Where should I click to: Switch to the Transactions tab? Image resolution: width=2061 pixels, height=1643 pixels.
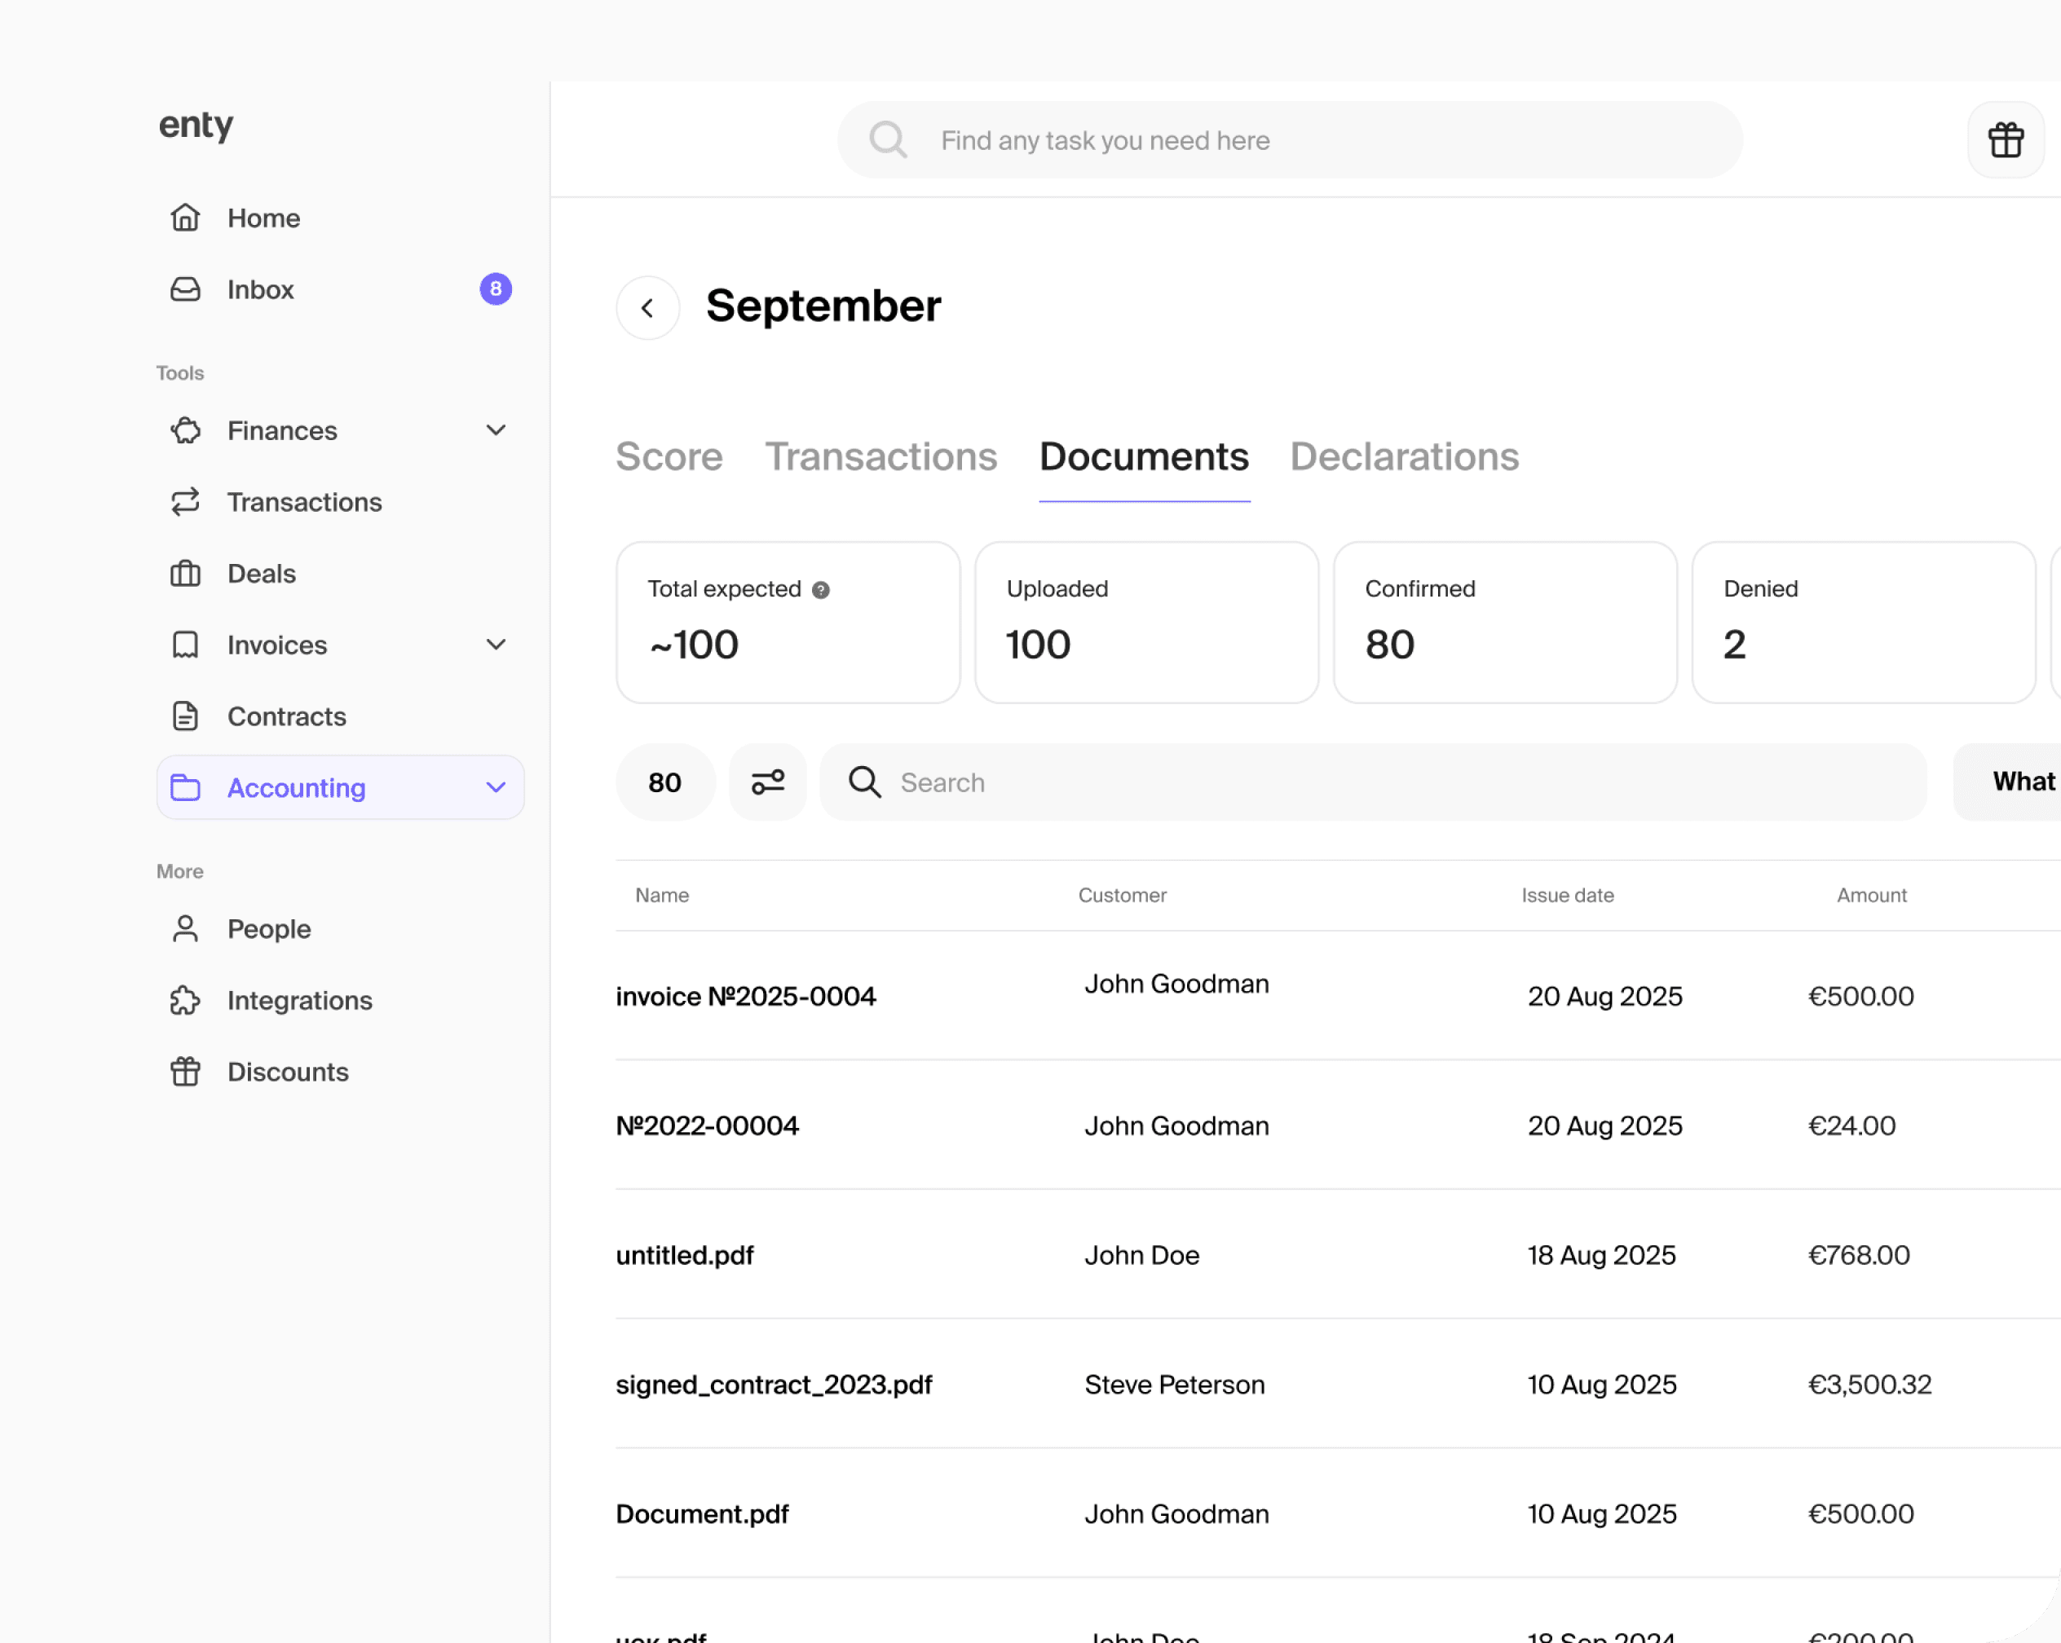click(x=880, y=457)
